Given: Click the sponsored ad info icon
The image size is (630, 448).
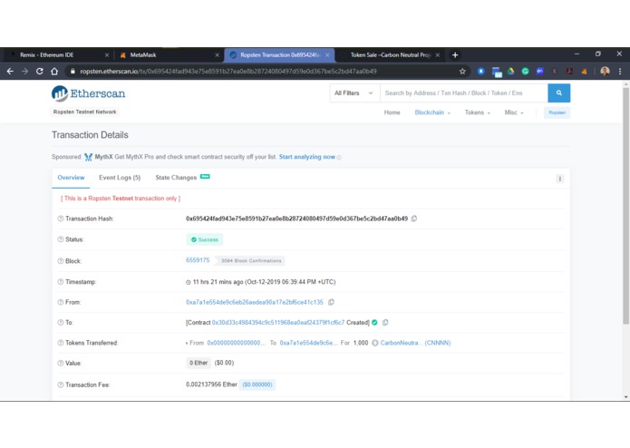Looking at the screenshot, I should tap(339, 157).
